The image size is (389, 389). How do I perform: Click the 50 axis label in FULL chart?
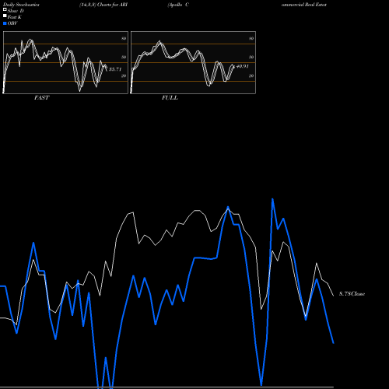(251, 57)
